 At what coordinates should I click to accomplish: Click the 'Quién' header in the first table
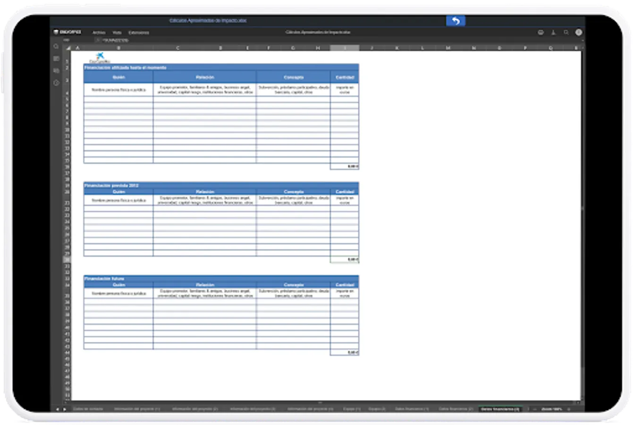118,77
